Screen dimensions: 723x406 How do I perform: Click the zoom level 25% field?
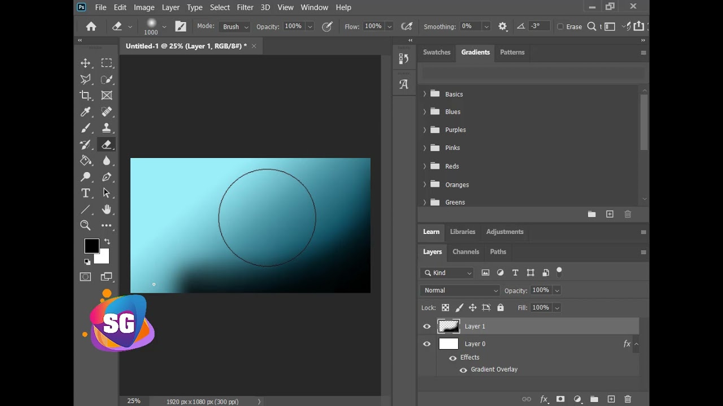point(134,401)
